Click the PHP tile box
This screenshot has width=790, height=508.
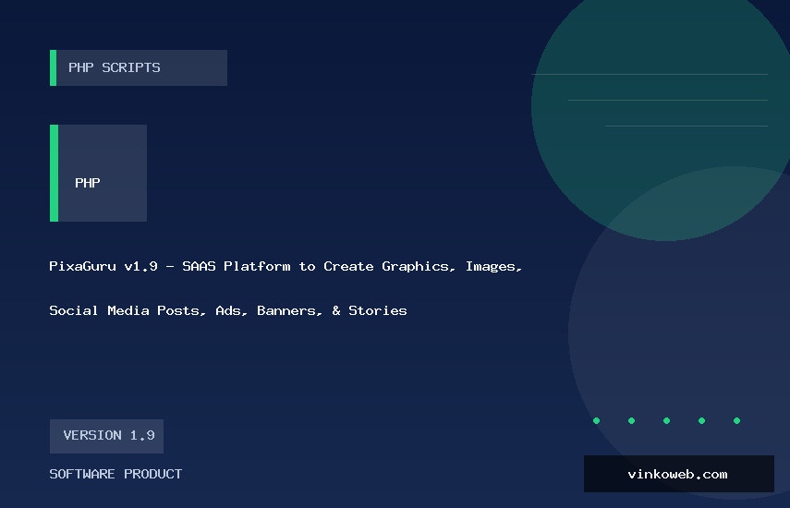click(98, 174)
